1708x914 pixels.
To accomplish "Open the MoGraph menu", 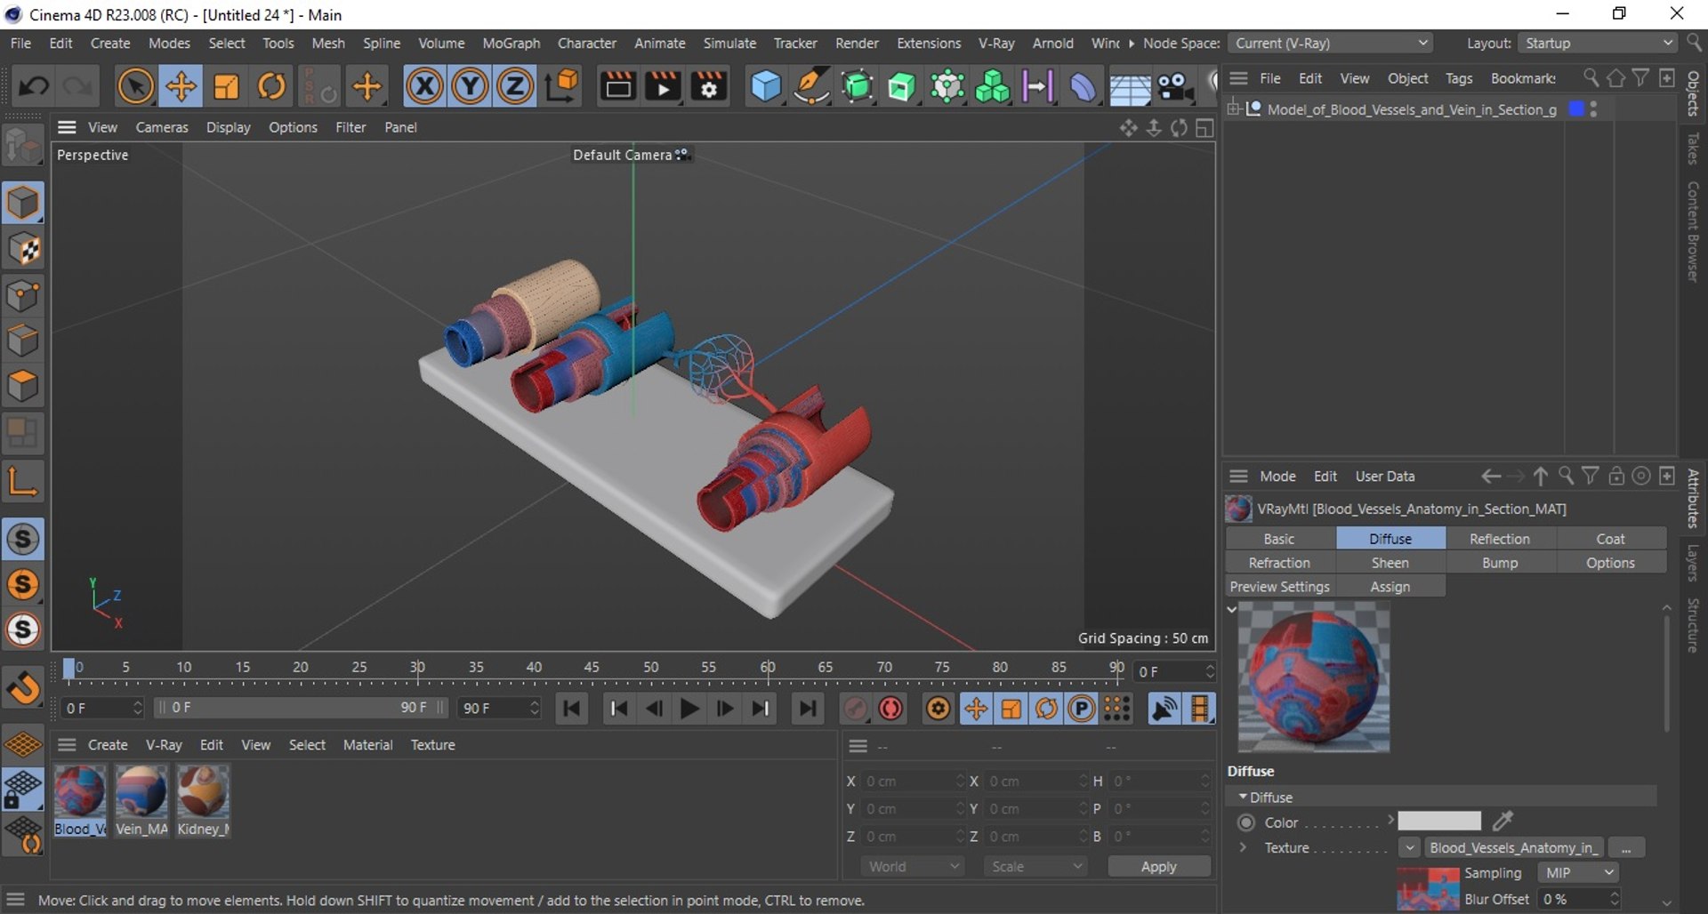I will pyautogui.click(x=511, y=43).
